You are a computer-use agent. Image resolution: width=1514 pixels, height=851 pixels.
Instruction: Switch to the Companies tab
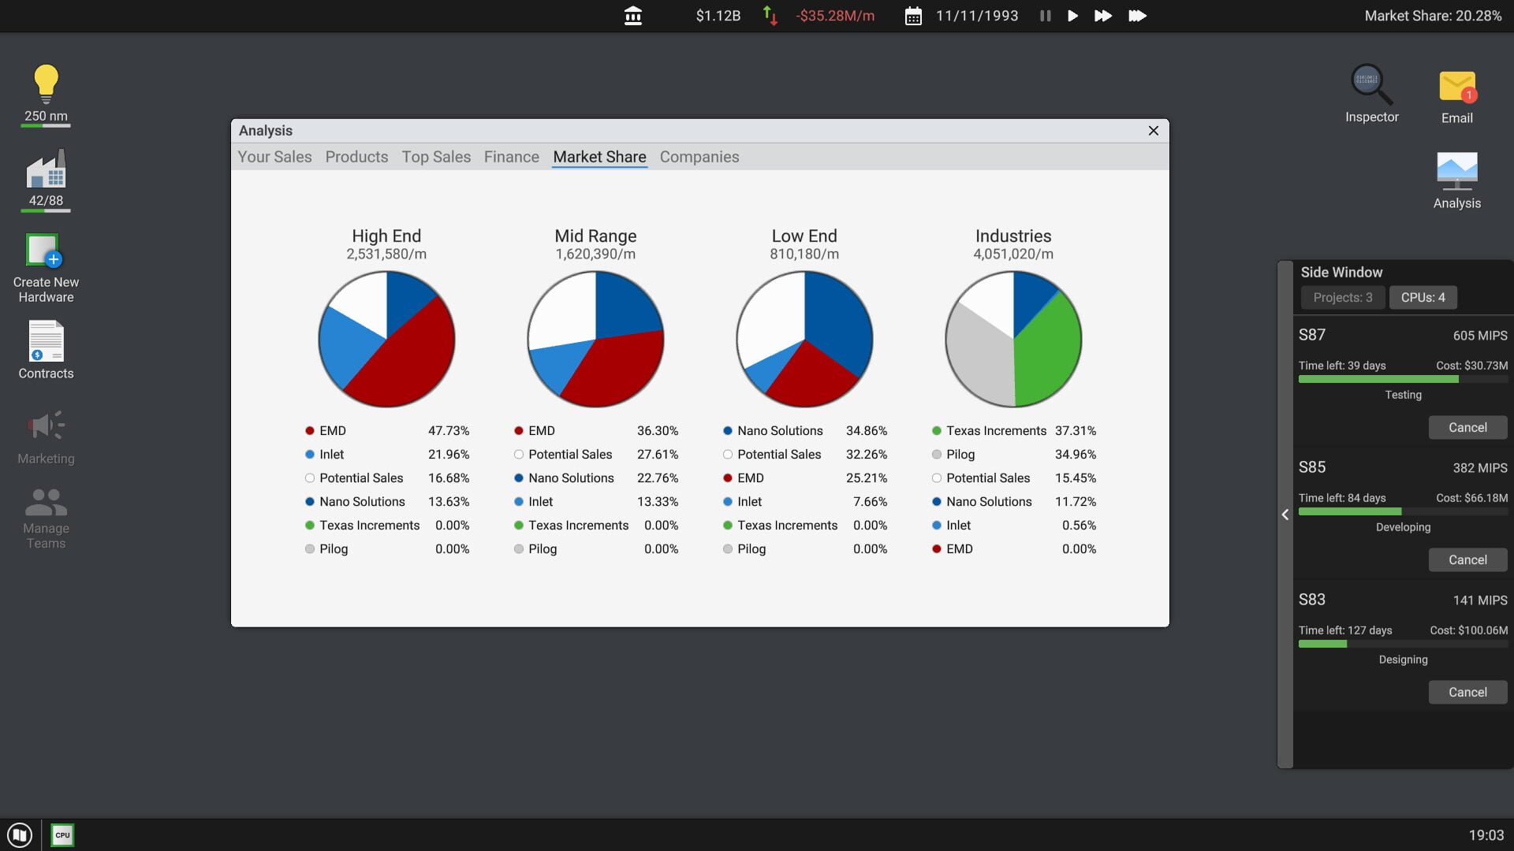click(x=699, y=157)
